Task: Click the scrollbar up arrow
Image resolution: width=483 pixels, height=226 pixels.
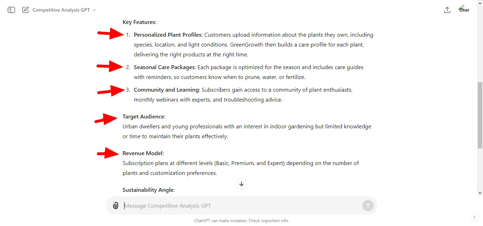Action: tap(480, 2)
